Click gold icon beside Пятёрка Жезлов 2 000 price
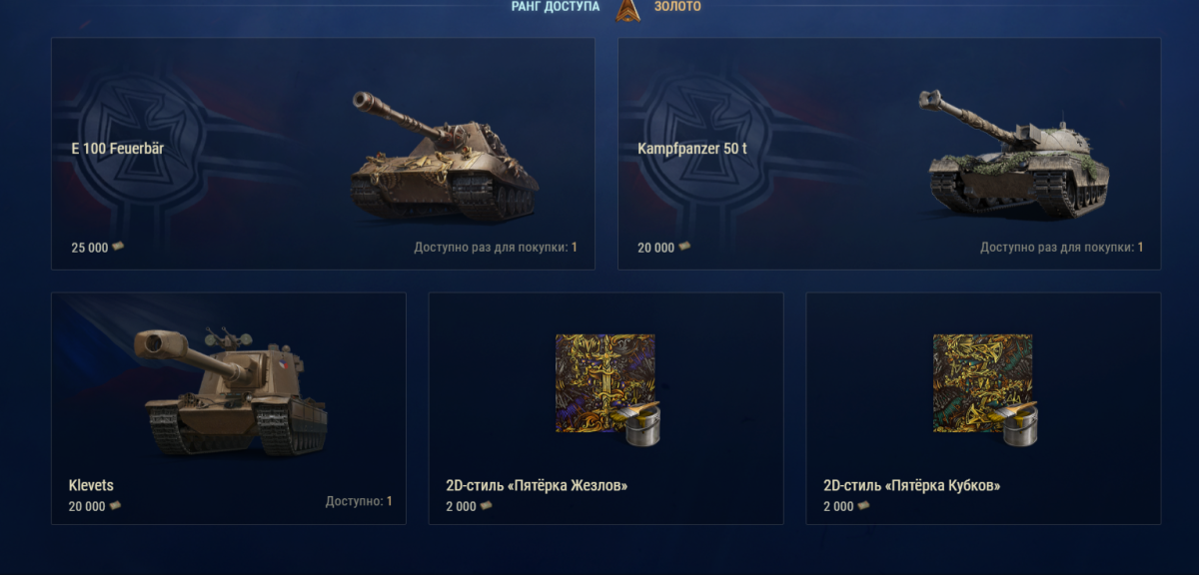The height and width of the screenshot is (575, 1199). (486, 505)
